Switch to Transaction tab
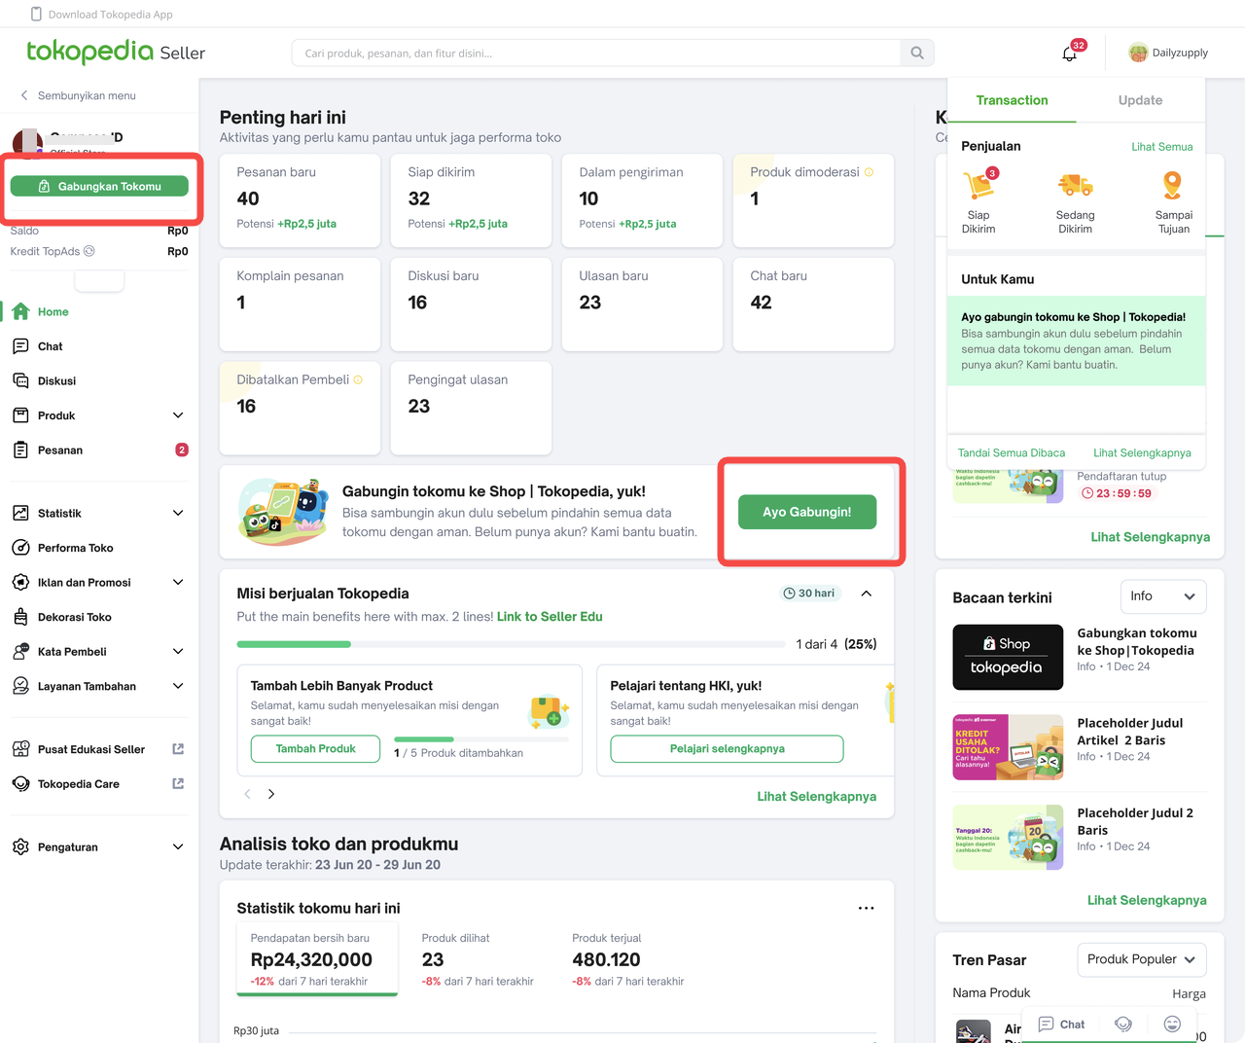The image size is (1245, 1043). (1012, 100)
